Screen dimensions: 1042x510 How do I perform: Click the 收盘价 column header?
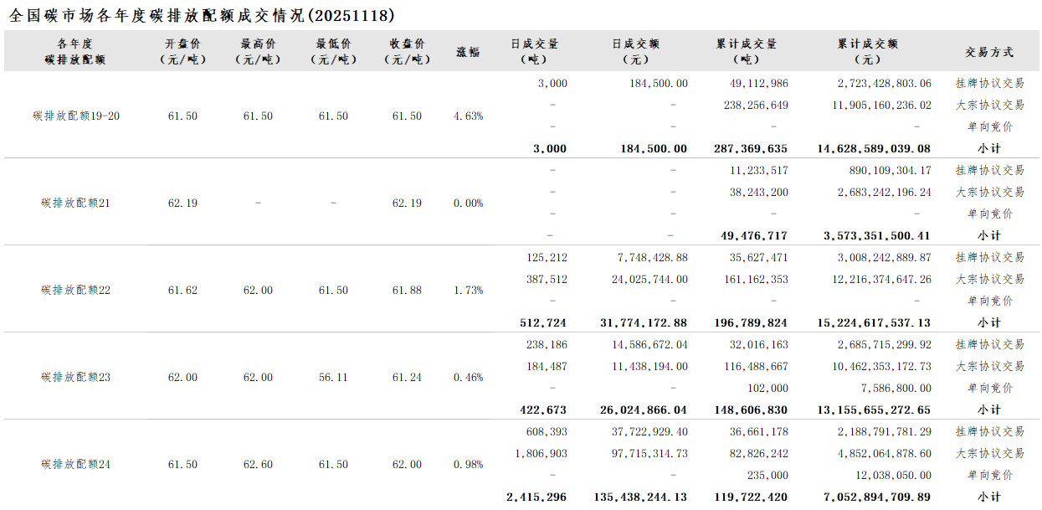pyautogui.click(x=407, y=52)
